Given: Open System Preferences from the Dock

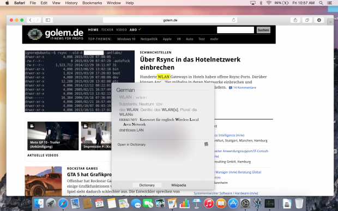Looking at the screenshot, I should (x=245, y=203).
